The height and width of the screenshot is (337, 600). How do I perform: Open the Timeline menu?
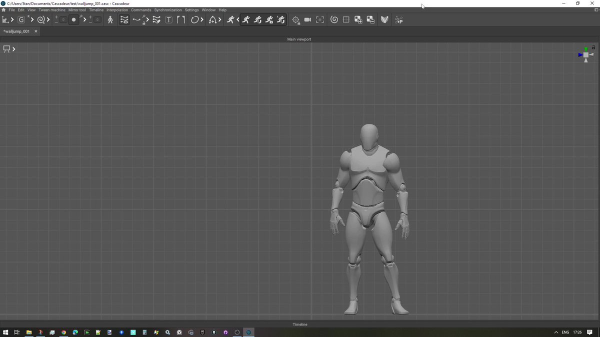pos(96,10)
